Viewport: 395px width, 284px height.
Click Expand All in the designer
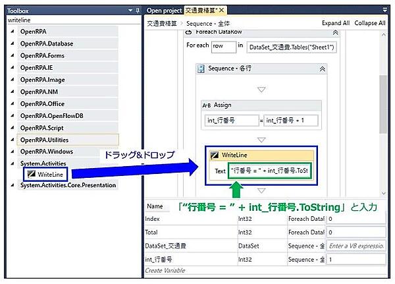(x=336, y=23)
